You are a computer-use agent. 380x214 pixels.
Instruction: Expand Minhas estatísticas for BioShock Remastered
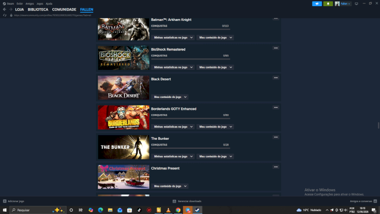173,67
